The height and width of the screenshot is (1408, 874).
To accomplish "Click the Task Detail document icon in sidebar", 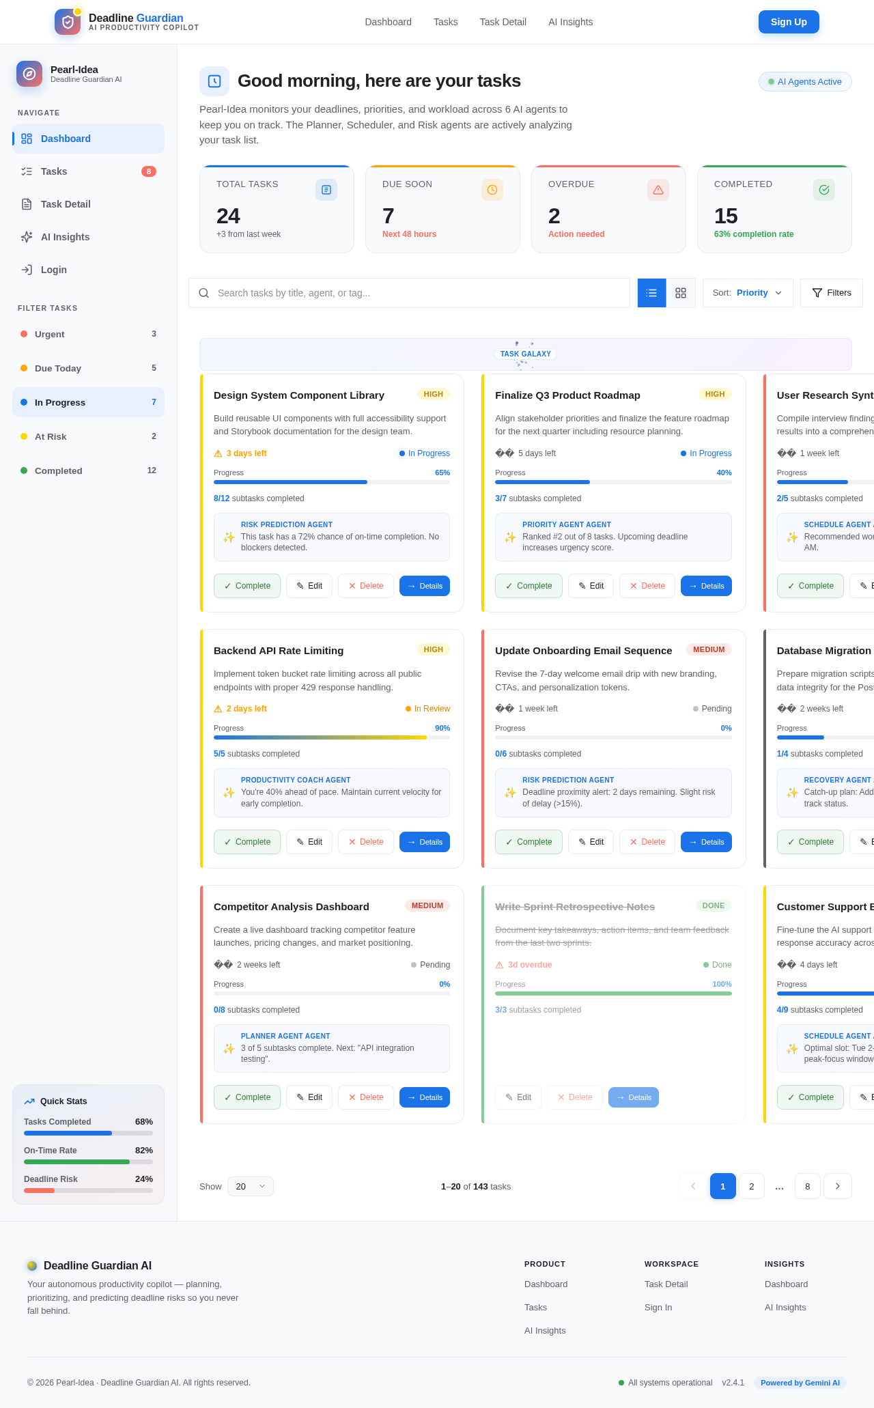I will click(x=27, y=204).
